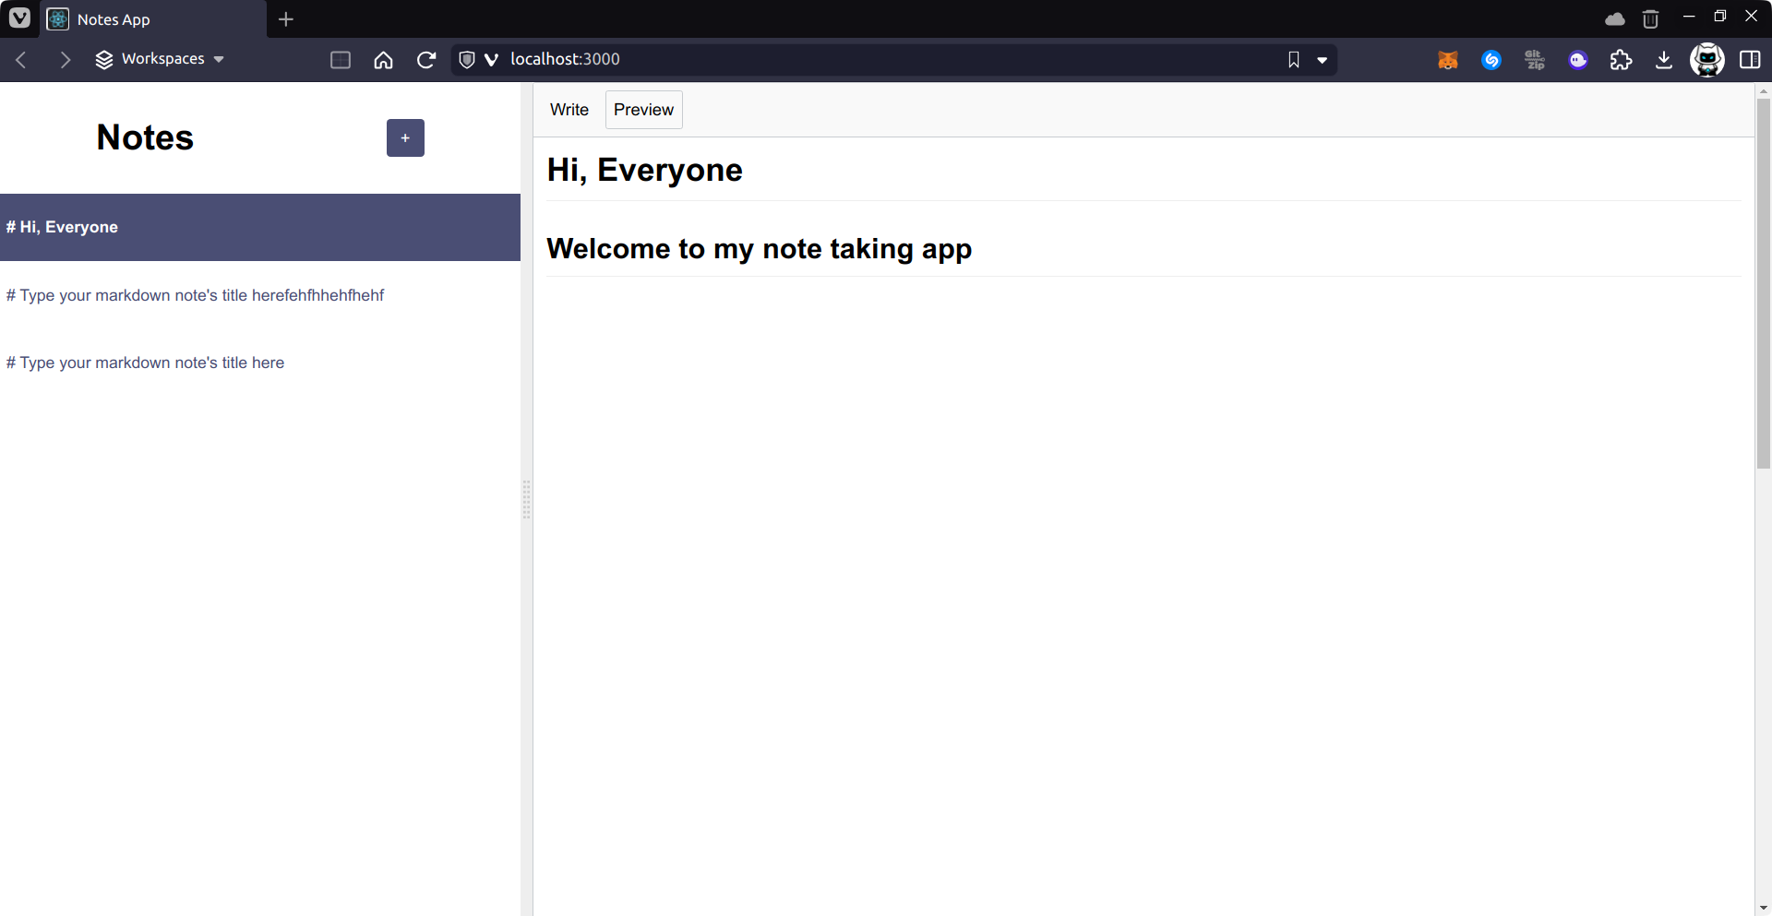Open the MetaMask extension
The image size is (1772, 916).
coord(1447,59)
